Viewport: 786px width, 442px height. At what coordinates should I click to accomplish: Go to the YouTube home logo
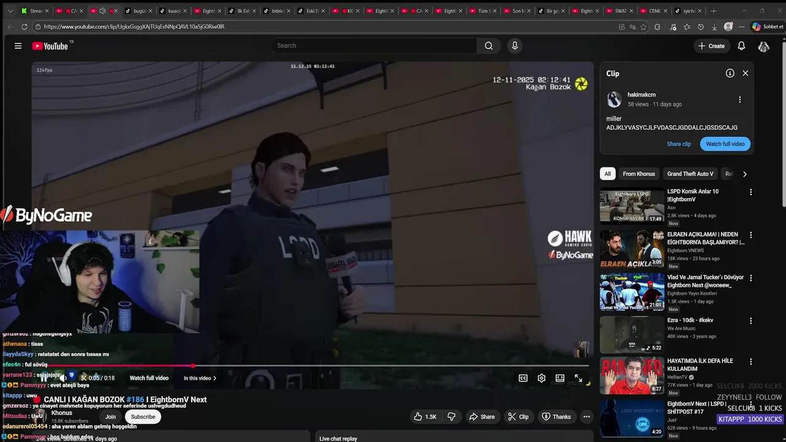[52, 46]
